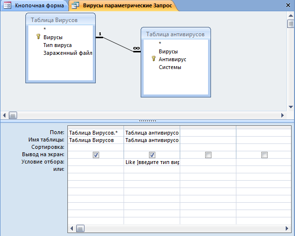Check Вывод на экран in third column
295x236 pixels.
pos(208,155)
